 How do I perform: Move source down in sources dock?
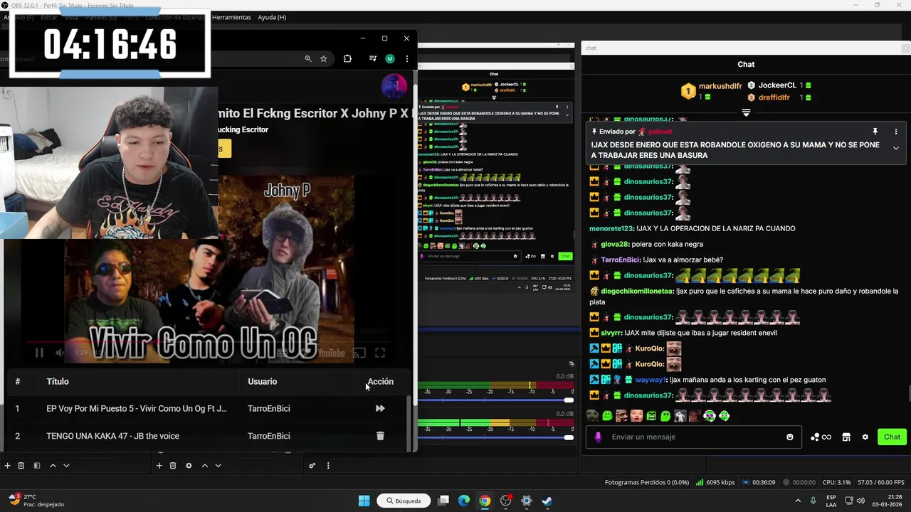click(x=218, y=466)
